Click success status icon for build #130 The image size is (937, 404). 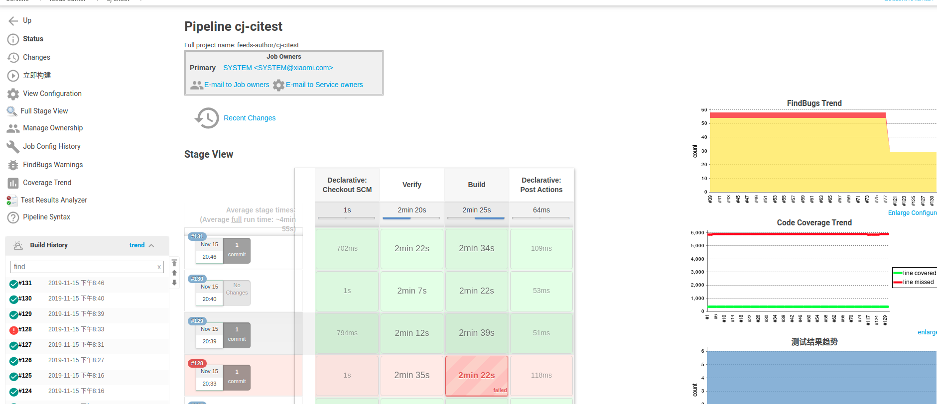point(14,300)
